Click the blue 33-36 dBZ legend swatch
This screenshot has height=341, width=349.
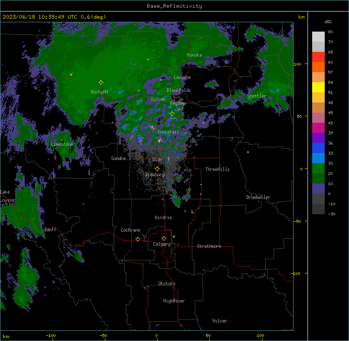tap(318, 148)
